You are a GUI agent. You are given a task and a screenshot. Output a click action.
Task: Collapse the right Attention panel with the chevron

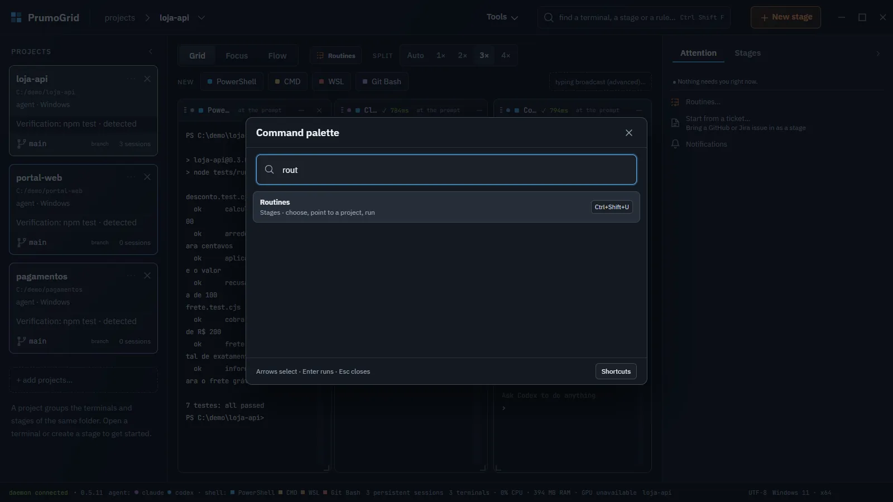pos(878,54)
